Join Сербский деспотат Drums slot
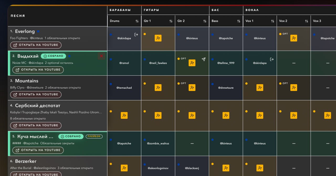 [124, 115]
